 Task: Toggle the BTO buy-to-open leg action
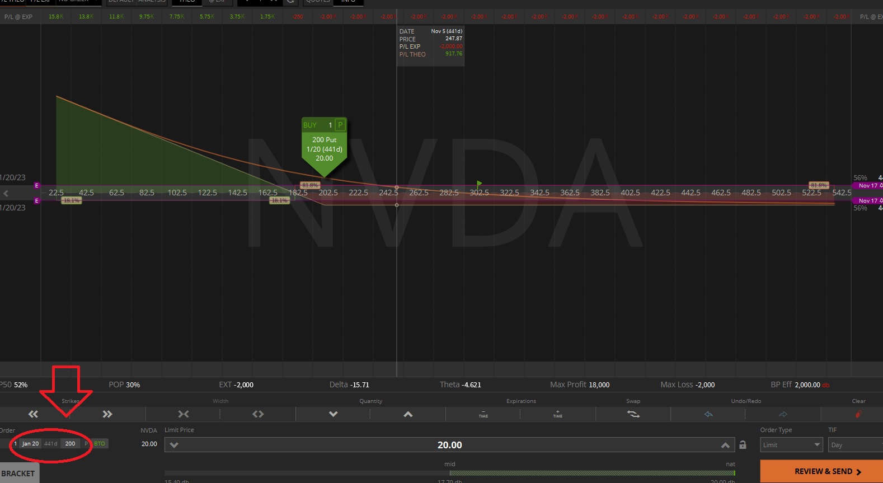point(100,443)
